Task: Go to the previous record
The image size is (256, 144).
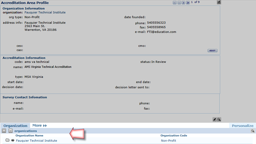Action: [179, 3]
